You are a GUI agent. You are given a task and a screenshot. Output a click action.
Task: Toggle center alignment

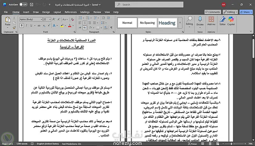click(x=85, y=23)
